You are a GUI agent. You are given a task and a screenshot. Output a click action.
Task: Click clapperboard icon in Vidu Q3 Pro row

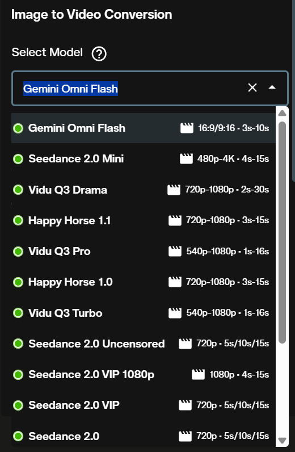pyautogui.click(x=175, y=251)
